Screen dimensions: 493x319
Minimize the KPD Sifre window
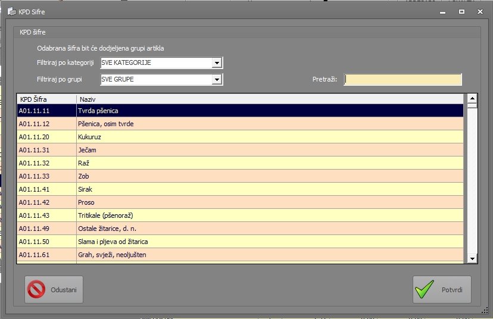[x=442, y=11]
